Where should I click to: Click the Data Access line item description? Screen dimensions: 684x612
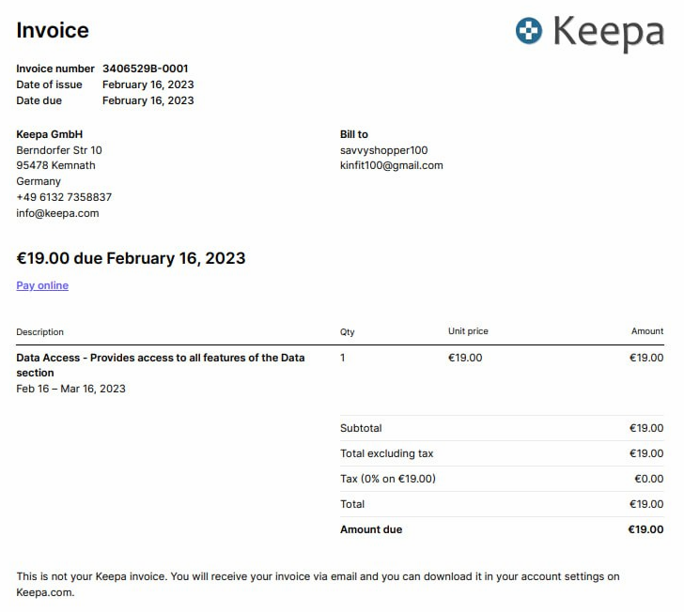tap(161, 365)
